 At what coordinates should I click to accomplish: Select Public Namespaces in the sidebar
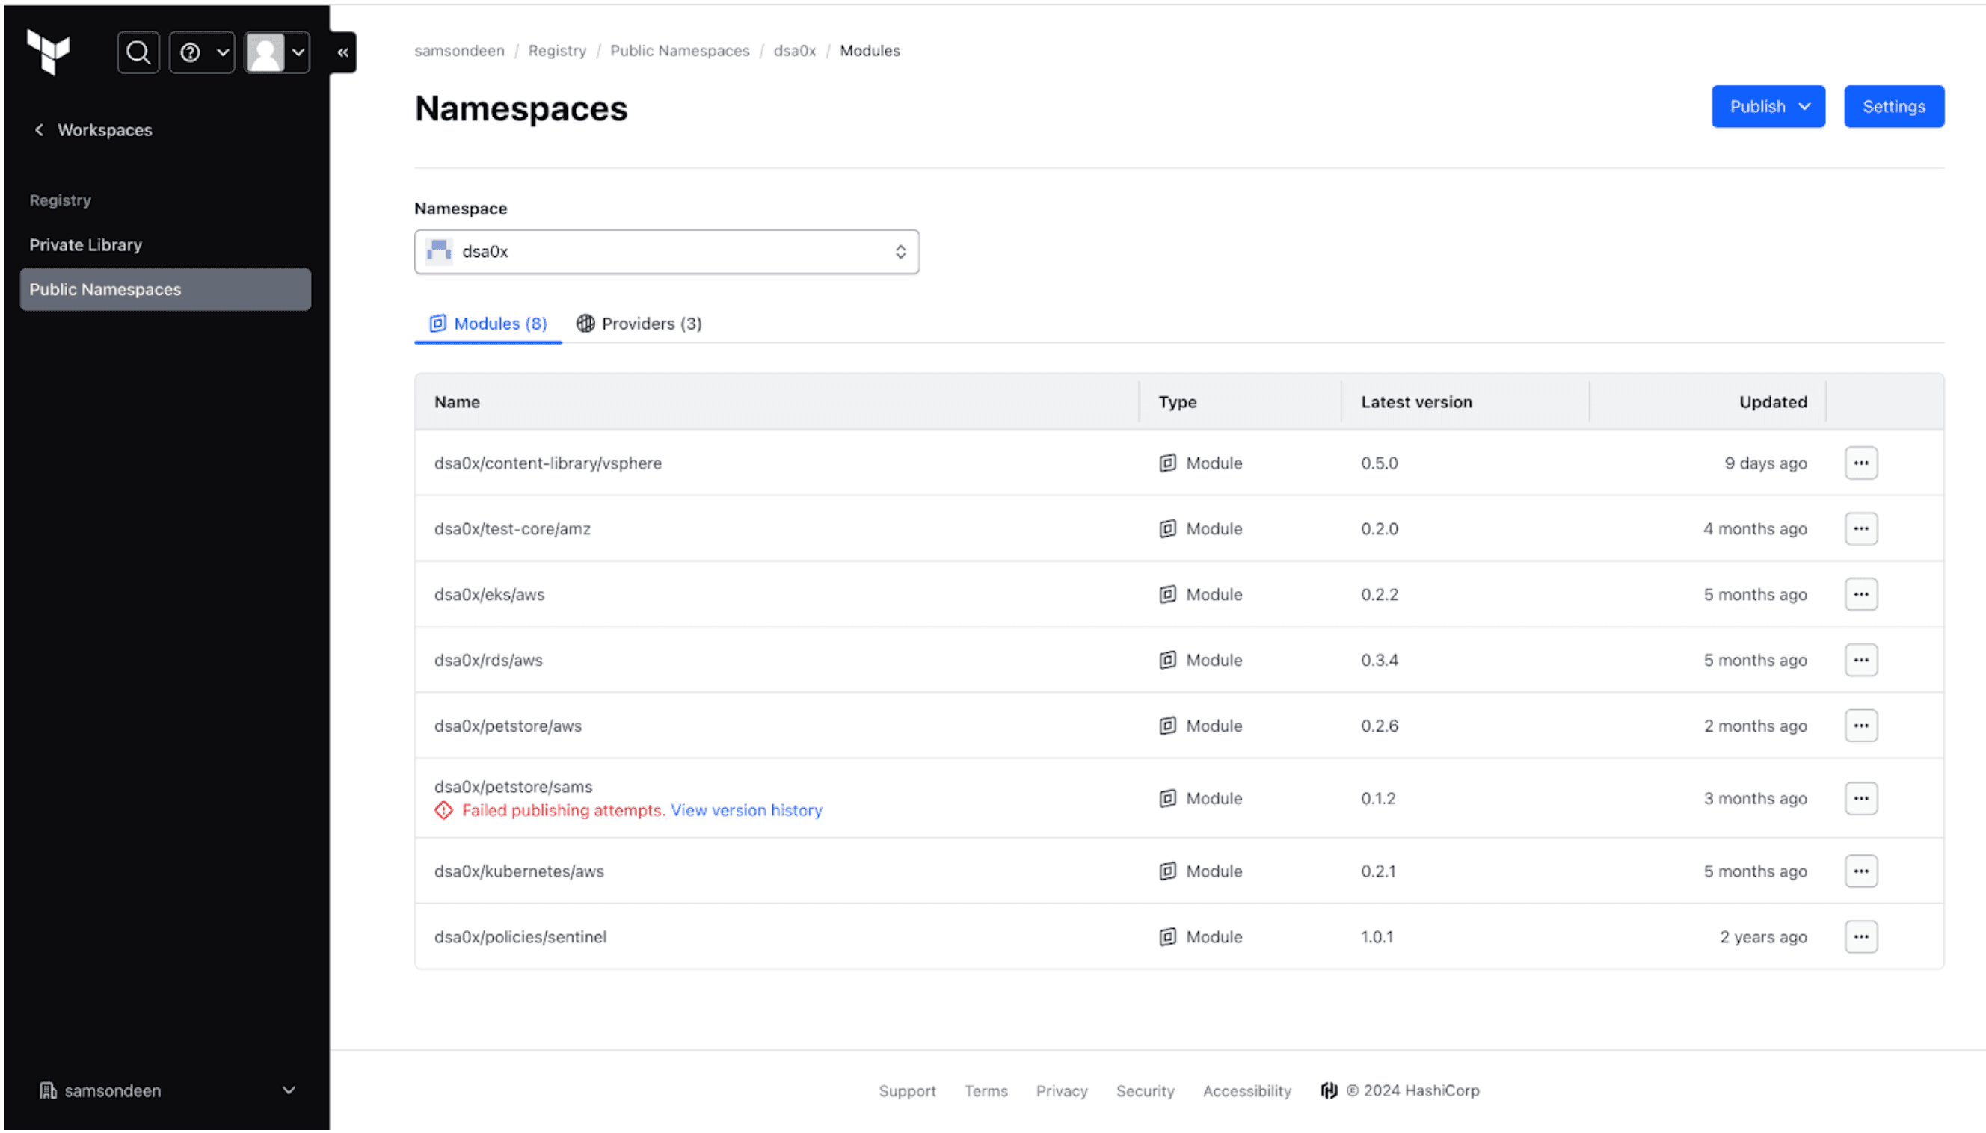tap(105, 288)
